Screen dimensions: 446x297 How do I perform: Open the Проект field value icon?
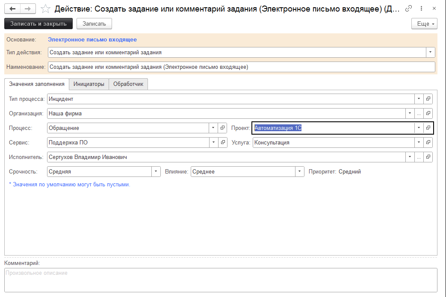(428, 128)
